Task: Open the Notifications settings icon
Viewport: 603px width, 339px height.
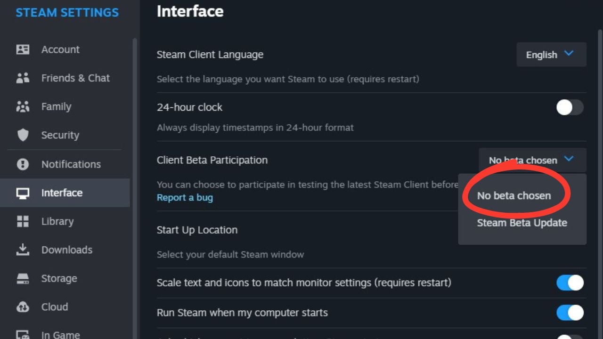Action: [23, 164]
